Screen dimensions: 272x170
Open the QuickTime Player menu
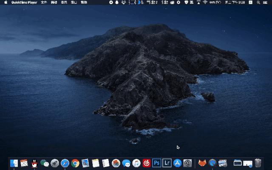coord(24,2)
